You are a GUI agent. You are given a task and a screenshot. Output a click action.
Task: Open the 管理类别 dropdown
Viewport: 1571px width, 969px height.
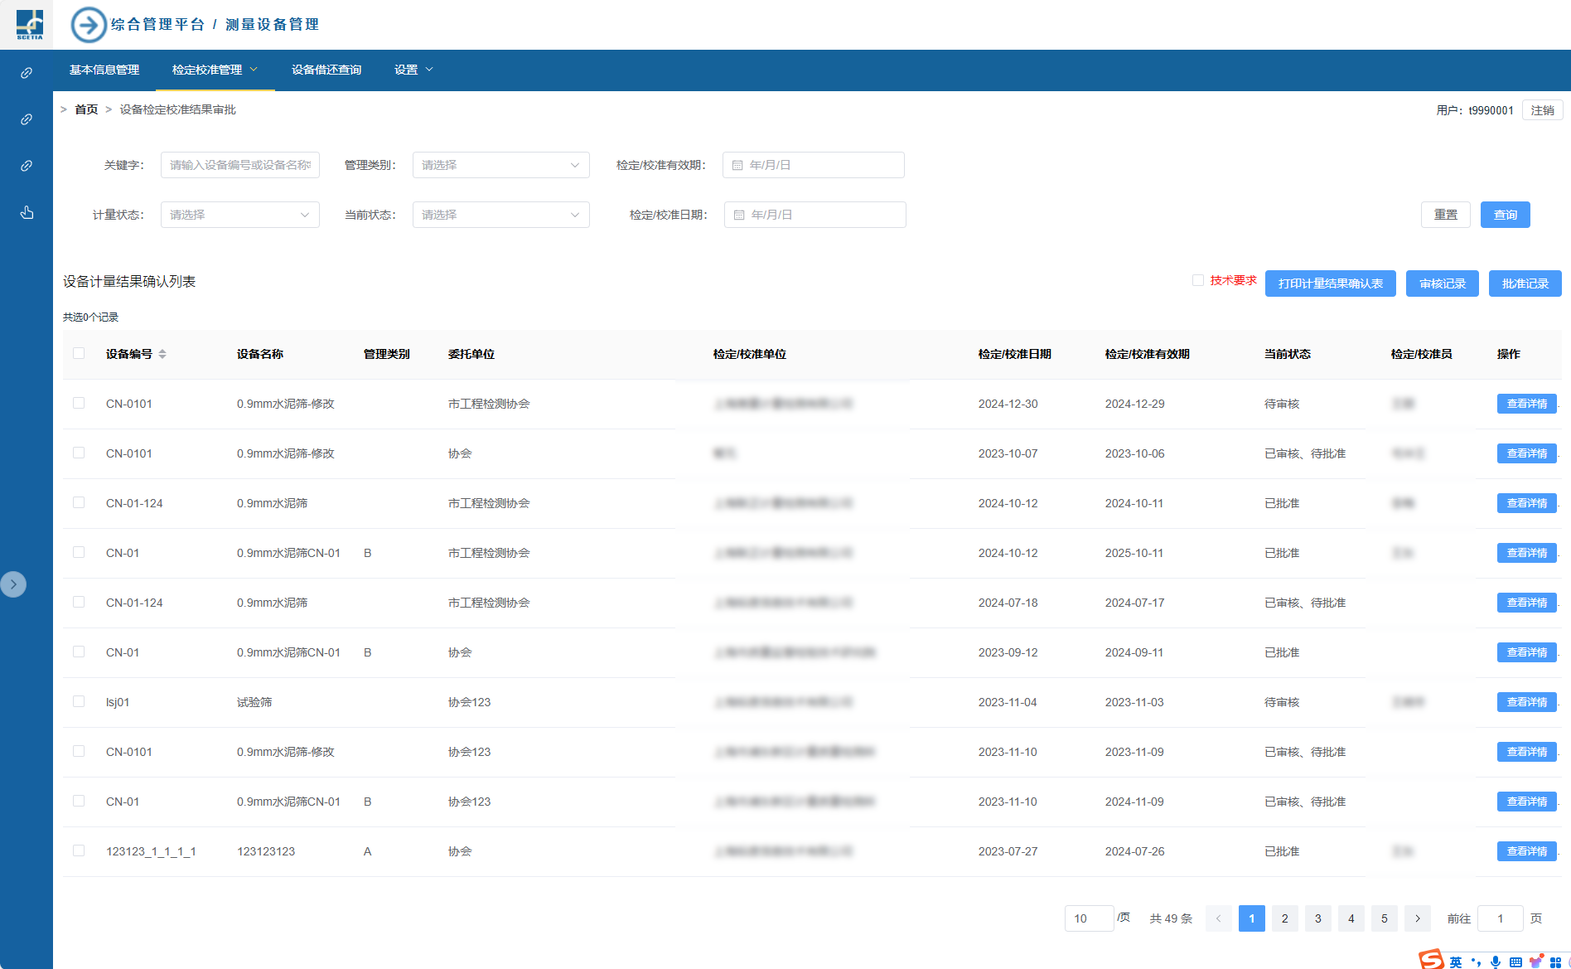pos(500,165)
